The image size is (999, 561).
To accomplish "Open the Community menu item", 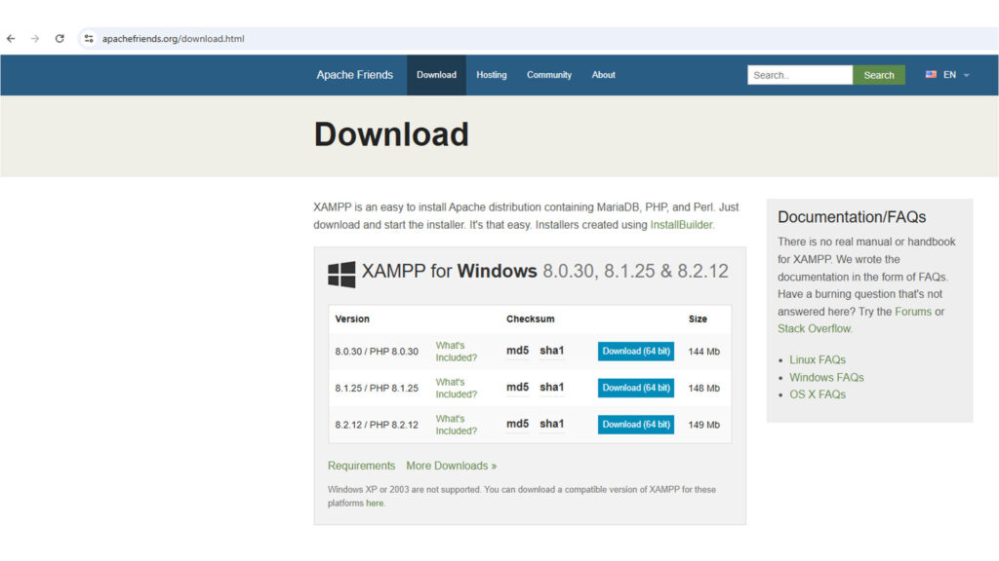I will click(x=548, y=74).
